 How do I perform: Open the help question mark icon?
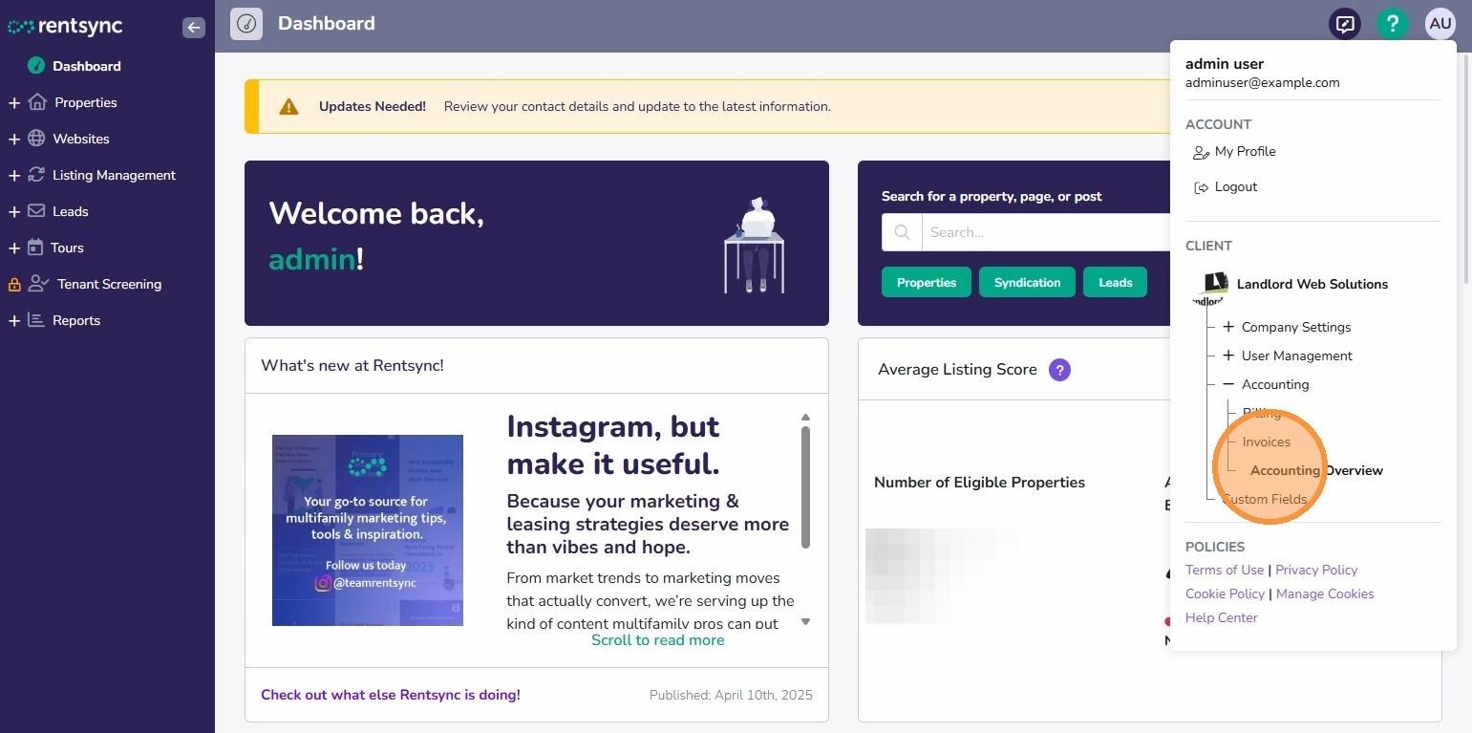pos(1393,24)
